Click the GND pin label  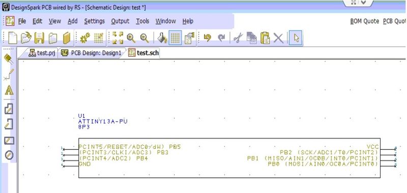(85, 164)
